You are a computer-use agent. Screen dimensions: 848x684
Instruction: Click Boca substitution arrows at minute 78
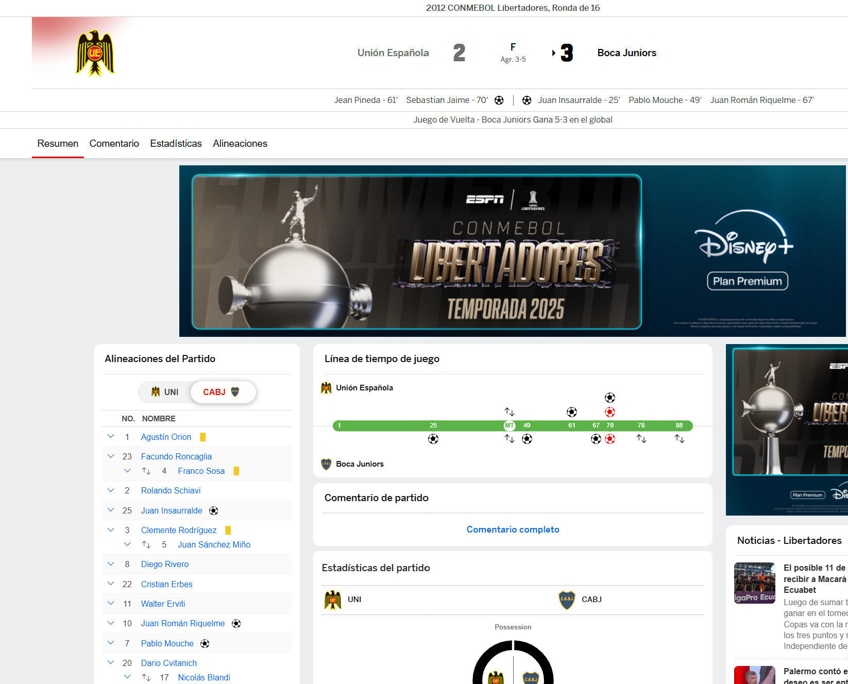tap(641, 439)
